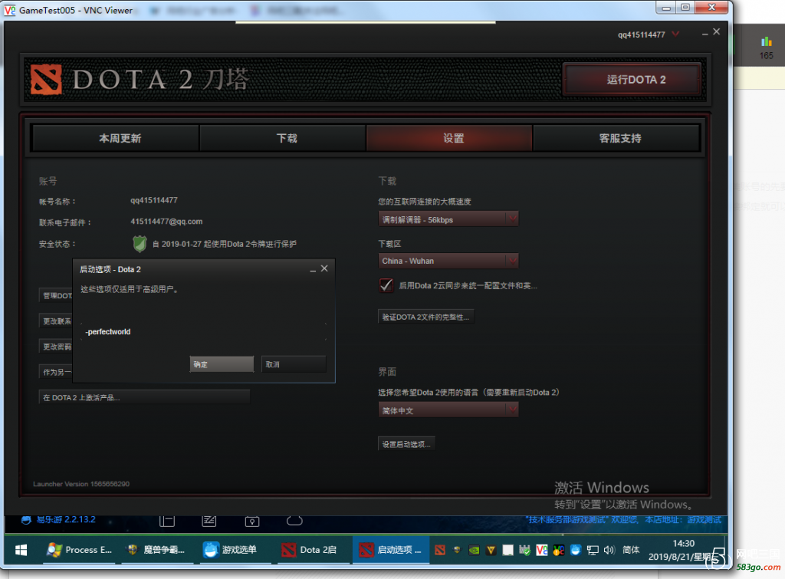
Task: Select the 启动选项 taskbar item
Action: click(x=391, y=550)
